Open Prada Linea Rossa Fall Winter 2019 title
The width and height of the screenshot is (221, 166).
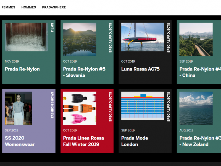click(x=83, y=141)
